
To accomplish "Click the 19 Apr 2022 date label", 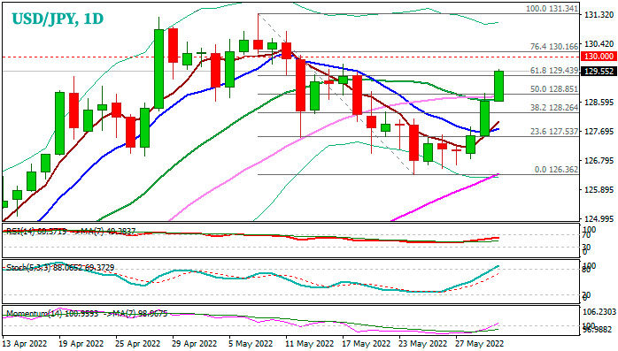I will point(81,344).
